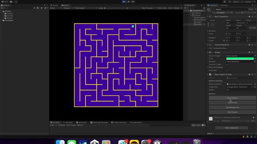The height and width of the screenshot is (144, 257).
Task: Open the Package Manager tab
Action: (99, 122)
